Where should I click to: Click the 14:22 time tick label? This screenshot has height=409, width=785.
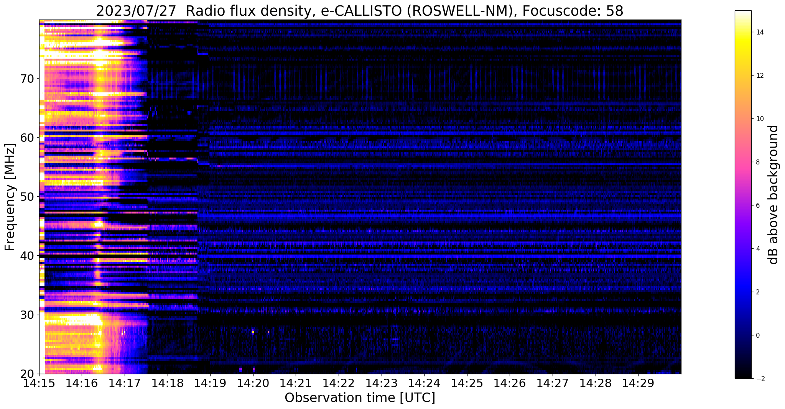(339, 383)
